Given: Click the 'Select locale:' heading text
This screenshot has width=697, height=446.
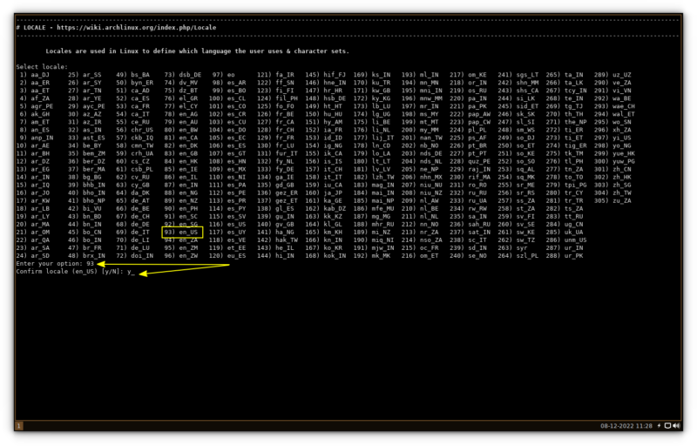Looking at the screenshot, I should coord(40,66).
